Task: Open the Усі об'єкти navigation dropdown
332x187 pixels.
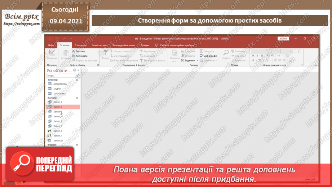Action: [x=75, y=70]
